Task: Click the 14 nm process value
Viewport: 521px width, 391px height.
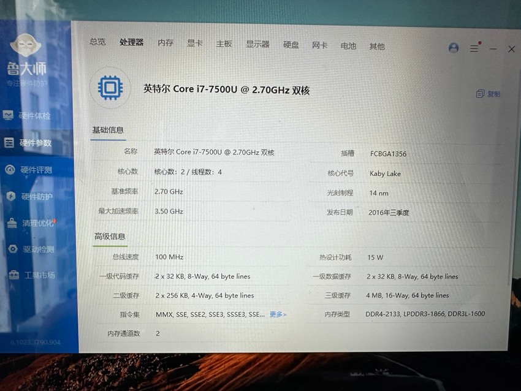Action: point(379,193)
